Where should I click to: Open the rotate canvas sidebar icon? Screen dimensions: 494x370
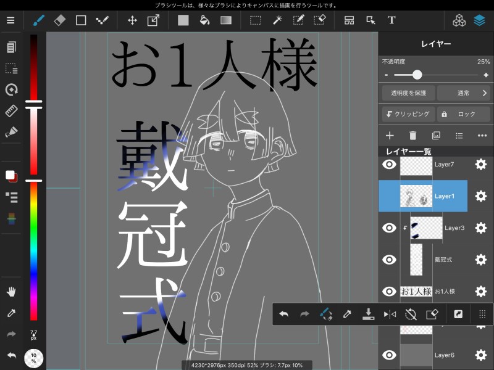(x=11, y=89)
